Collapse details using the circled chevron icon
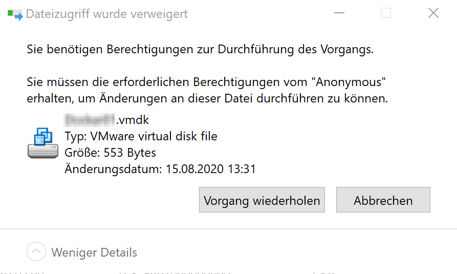Viewport: 457px width, 274px height. (36, 252)
